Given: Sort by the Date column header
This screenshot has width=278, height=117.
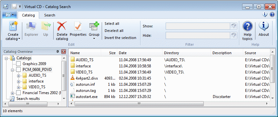Looking at the screenshot, I should [x=140, y=53].
